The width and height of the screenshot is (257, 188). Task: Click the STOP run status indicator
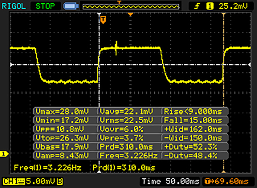coord(45,6)
